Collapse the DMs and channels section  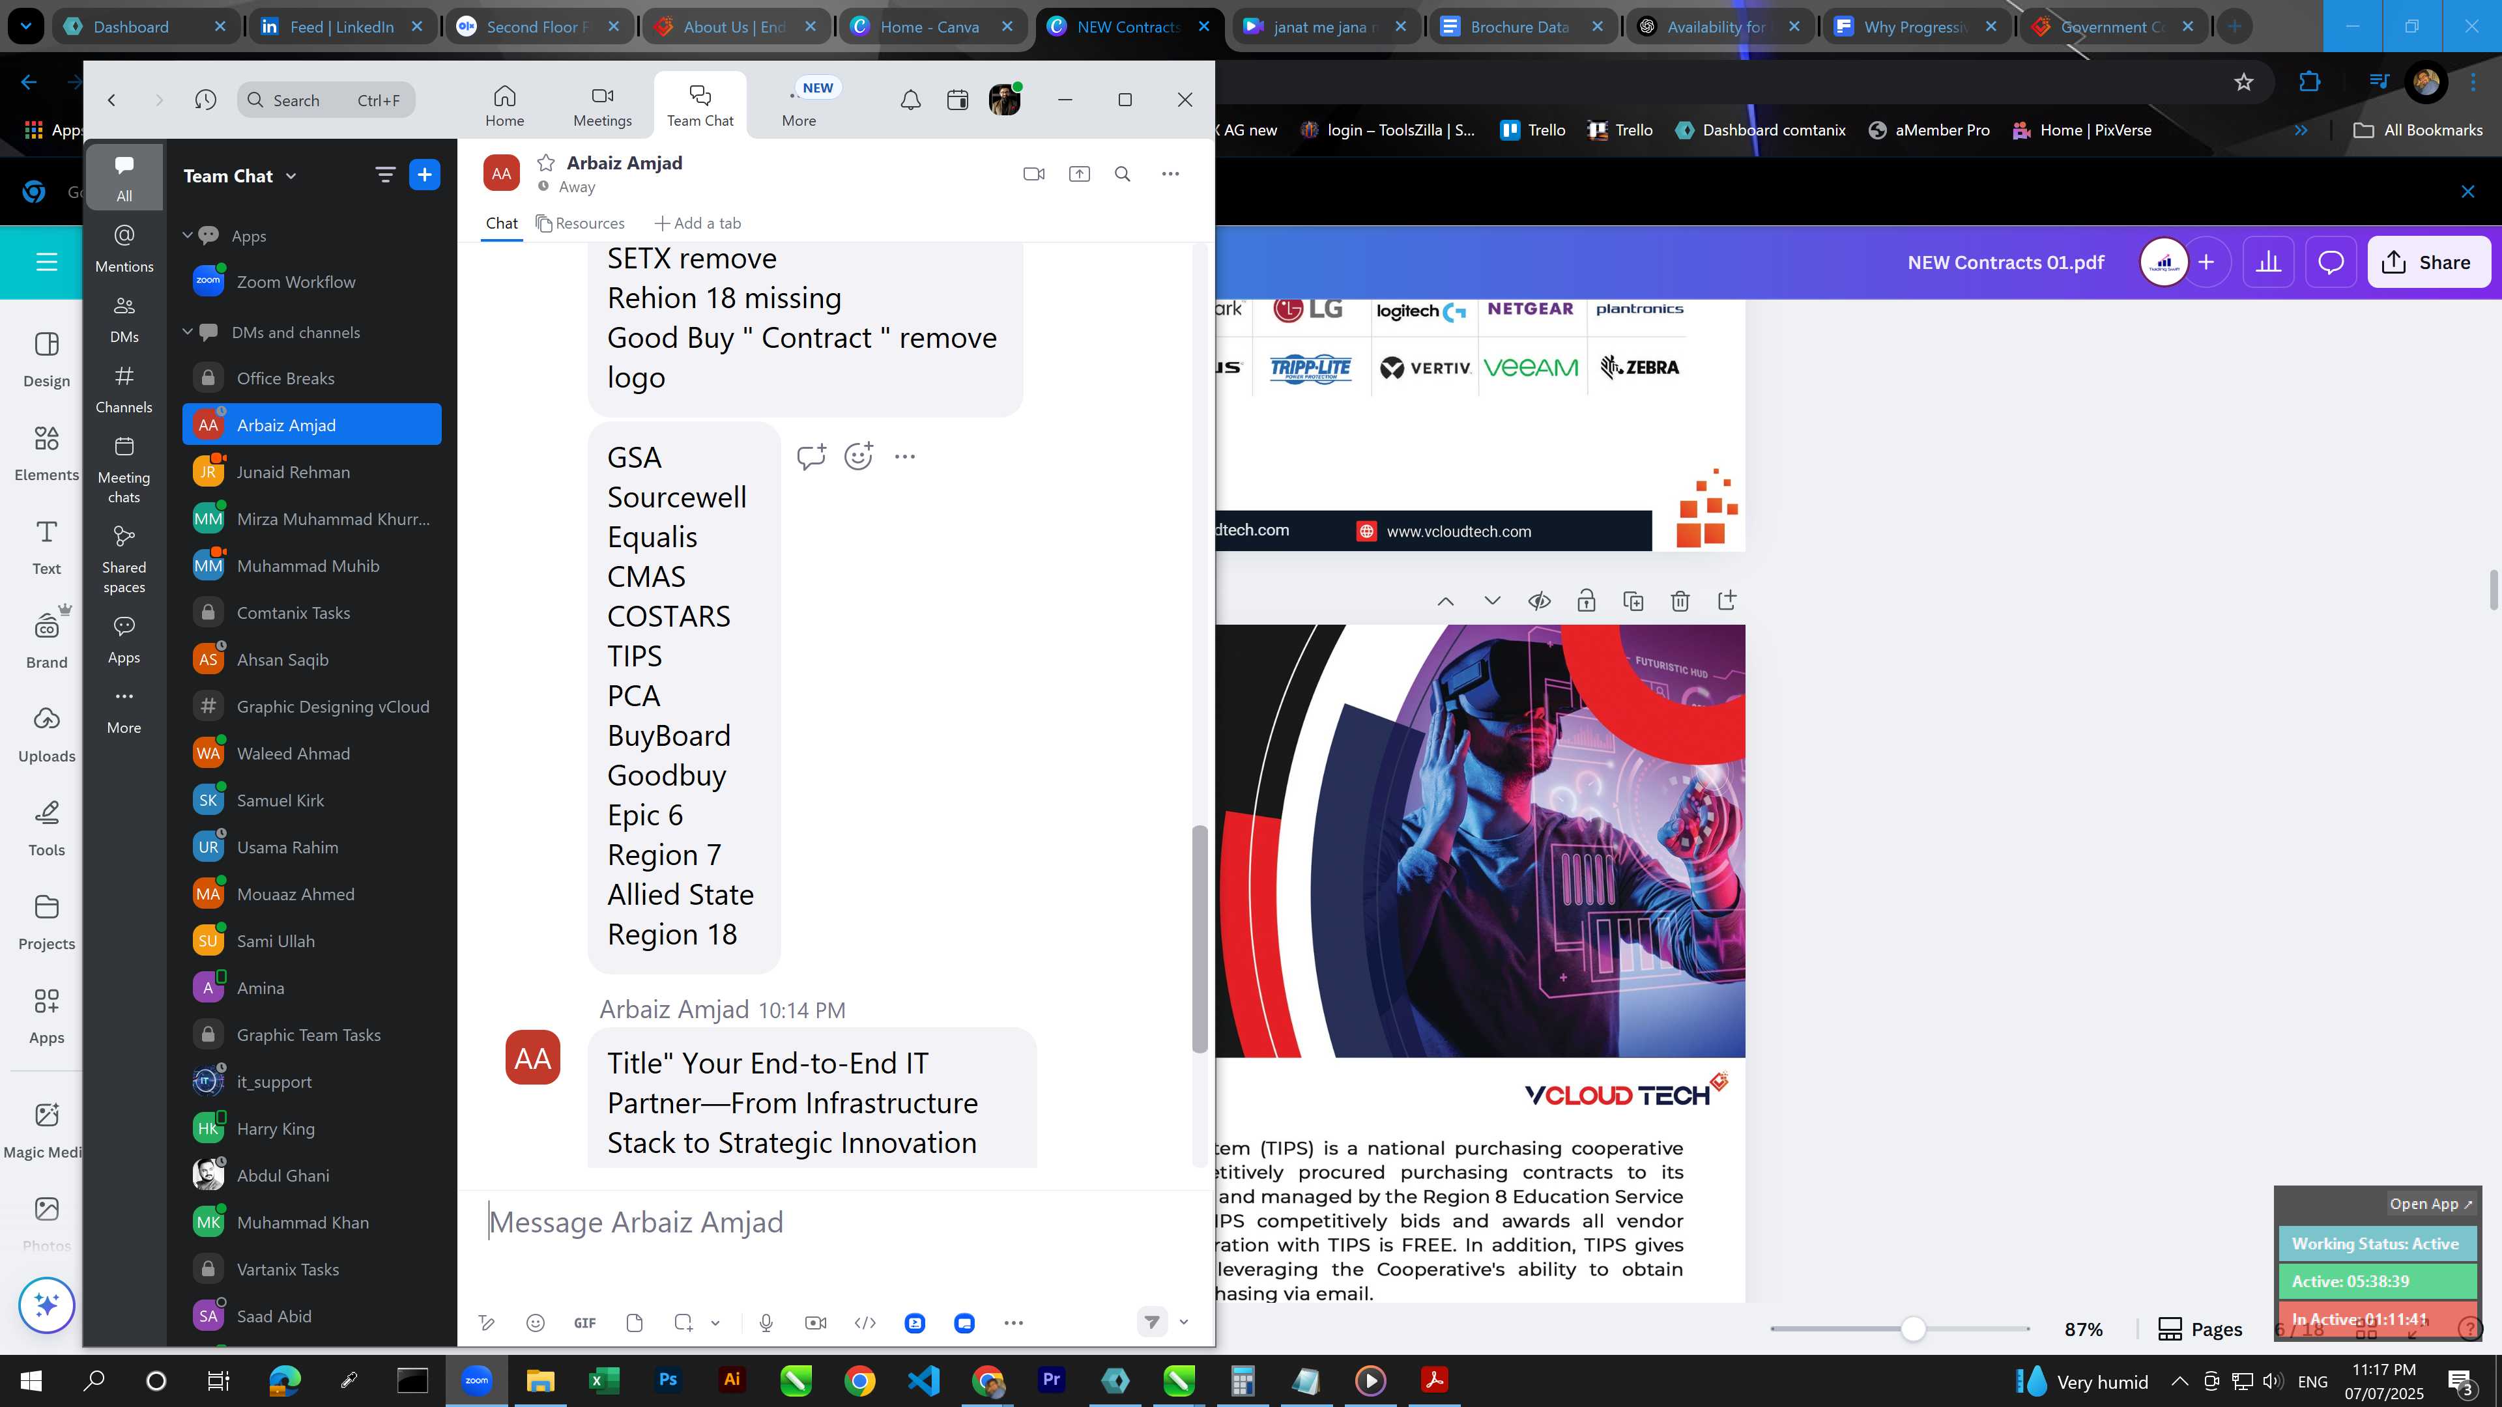[188, 332]
